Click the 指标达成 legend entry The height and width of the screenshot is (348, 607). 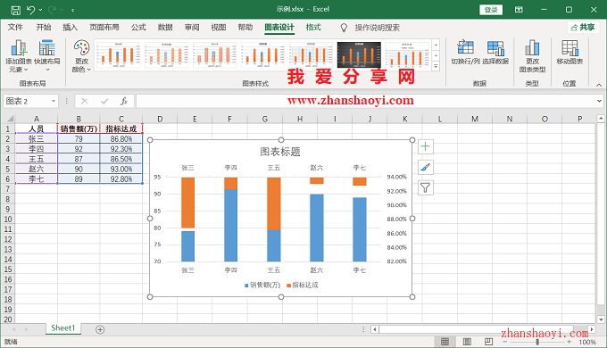point(303,285)
